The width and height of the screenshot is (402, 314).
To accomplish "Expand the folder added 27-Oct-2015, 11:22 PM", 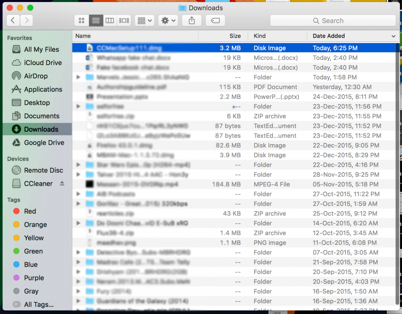I will [79, 194].
